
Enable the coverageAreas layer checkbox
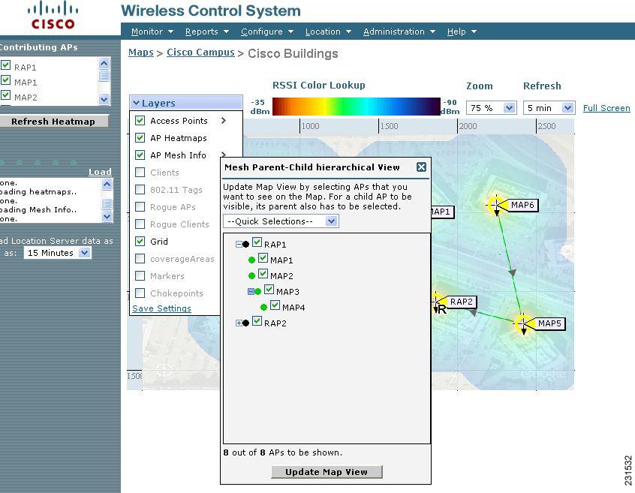click(x=140, y=258)
